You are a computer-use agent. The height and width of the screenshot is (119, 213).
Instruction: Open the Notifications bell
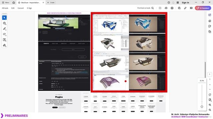pyautogui.click(x=173, y=3)
